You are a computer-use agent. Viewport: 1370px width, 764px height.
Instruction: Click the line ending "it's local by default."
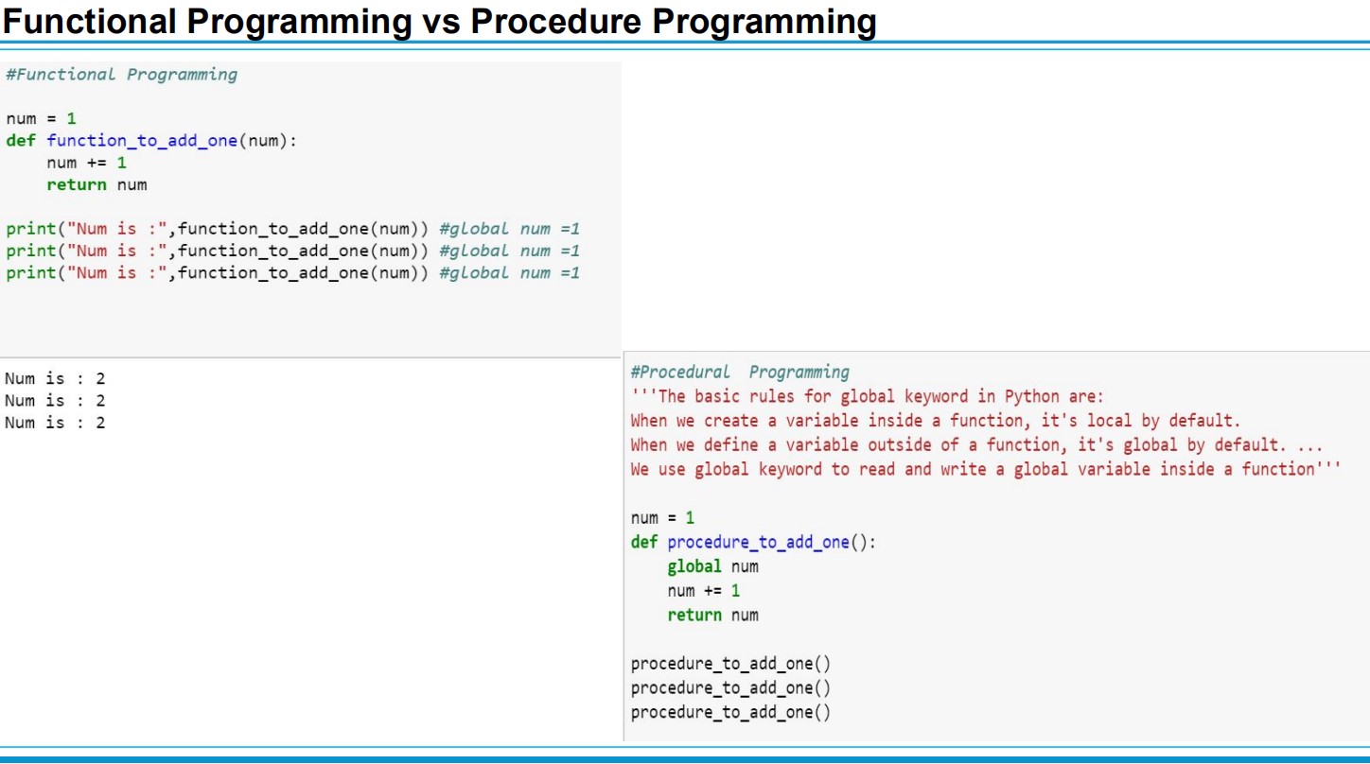coord(935,421)
